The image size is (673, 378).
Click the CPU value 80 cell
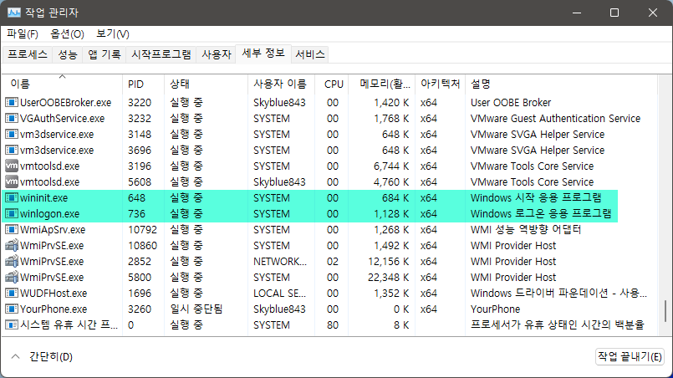click(x=333, y=324)
